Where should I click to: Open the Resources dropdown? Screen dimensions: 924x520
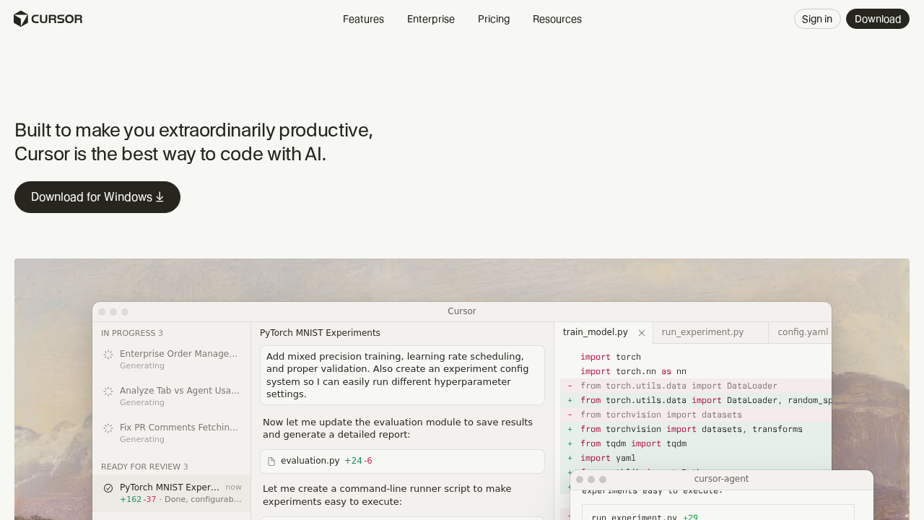557,19
